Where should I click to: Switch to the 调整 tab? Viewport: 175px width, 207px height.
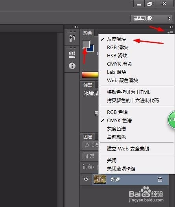(87, 85)
